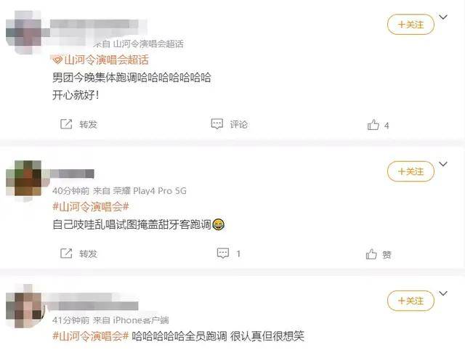This screenshot has height=358, width=465.
Task: Like the second post thumbs-up 赞
Action: tap(371, 254)
